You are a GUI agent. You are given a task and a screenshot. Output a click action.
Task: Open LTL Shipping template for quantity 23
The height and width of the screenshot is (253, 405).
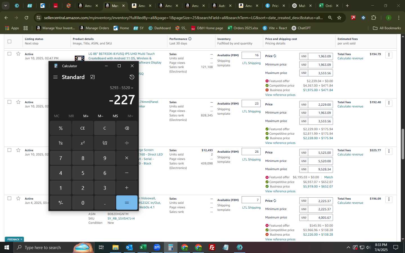pos(251,111)
